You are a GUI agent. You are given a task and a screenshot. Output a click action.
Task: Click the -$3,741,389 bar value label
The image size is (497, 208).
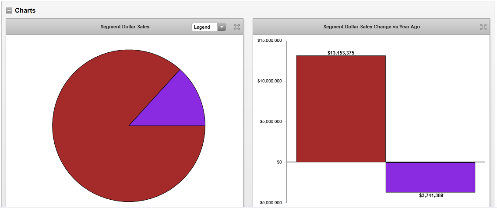click(430, 196)
